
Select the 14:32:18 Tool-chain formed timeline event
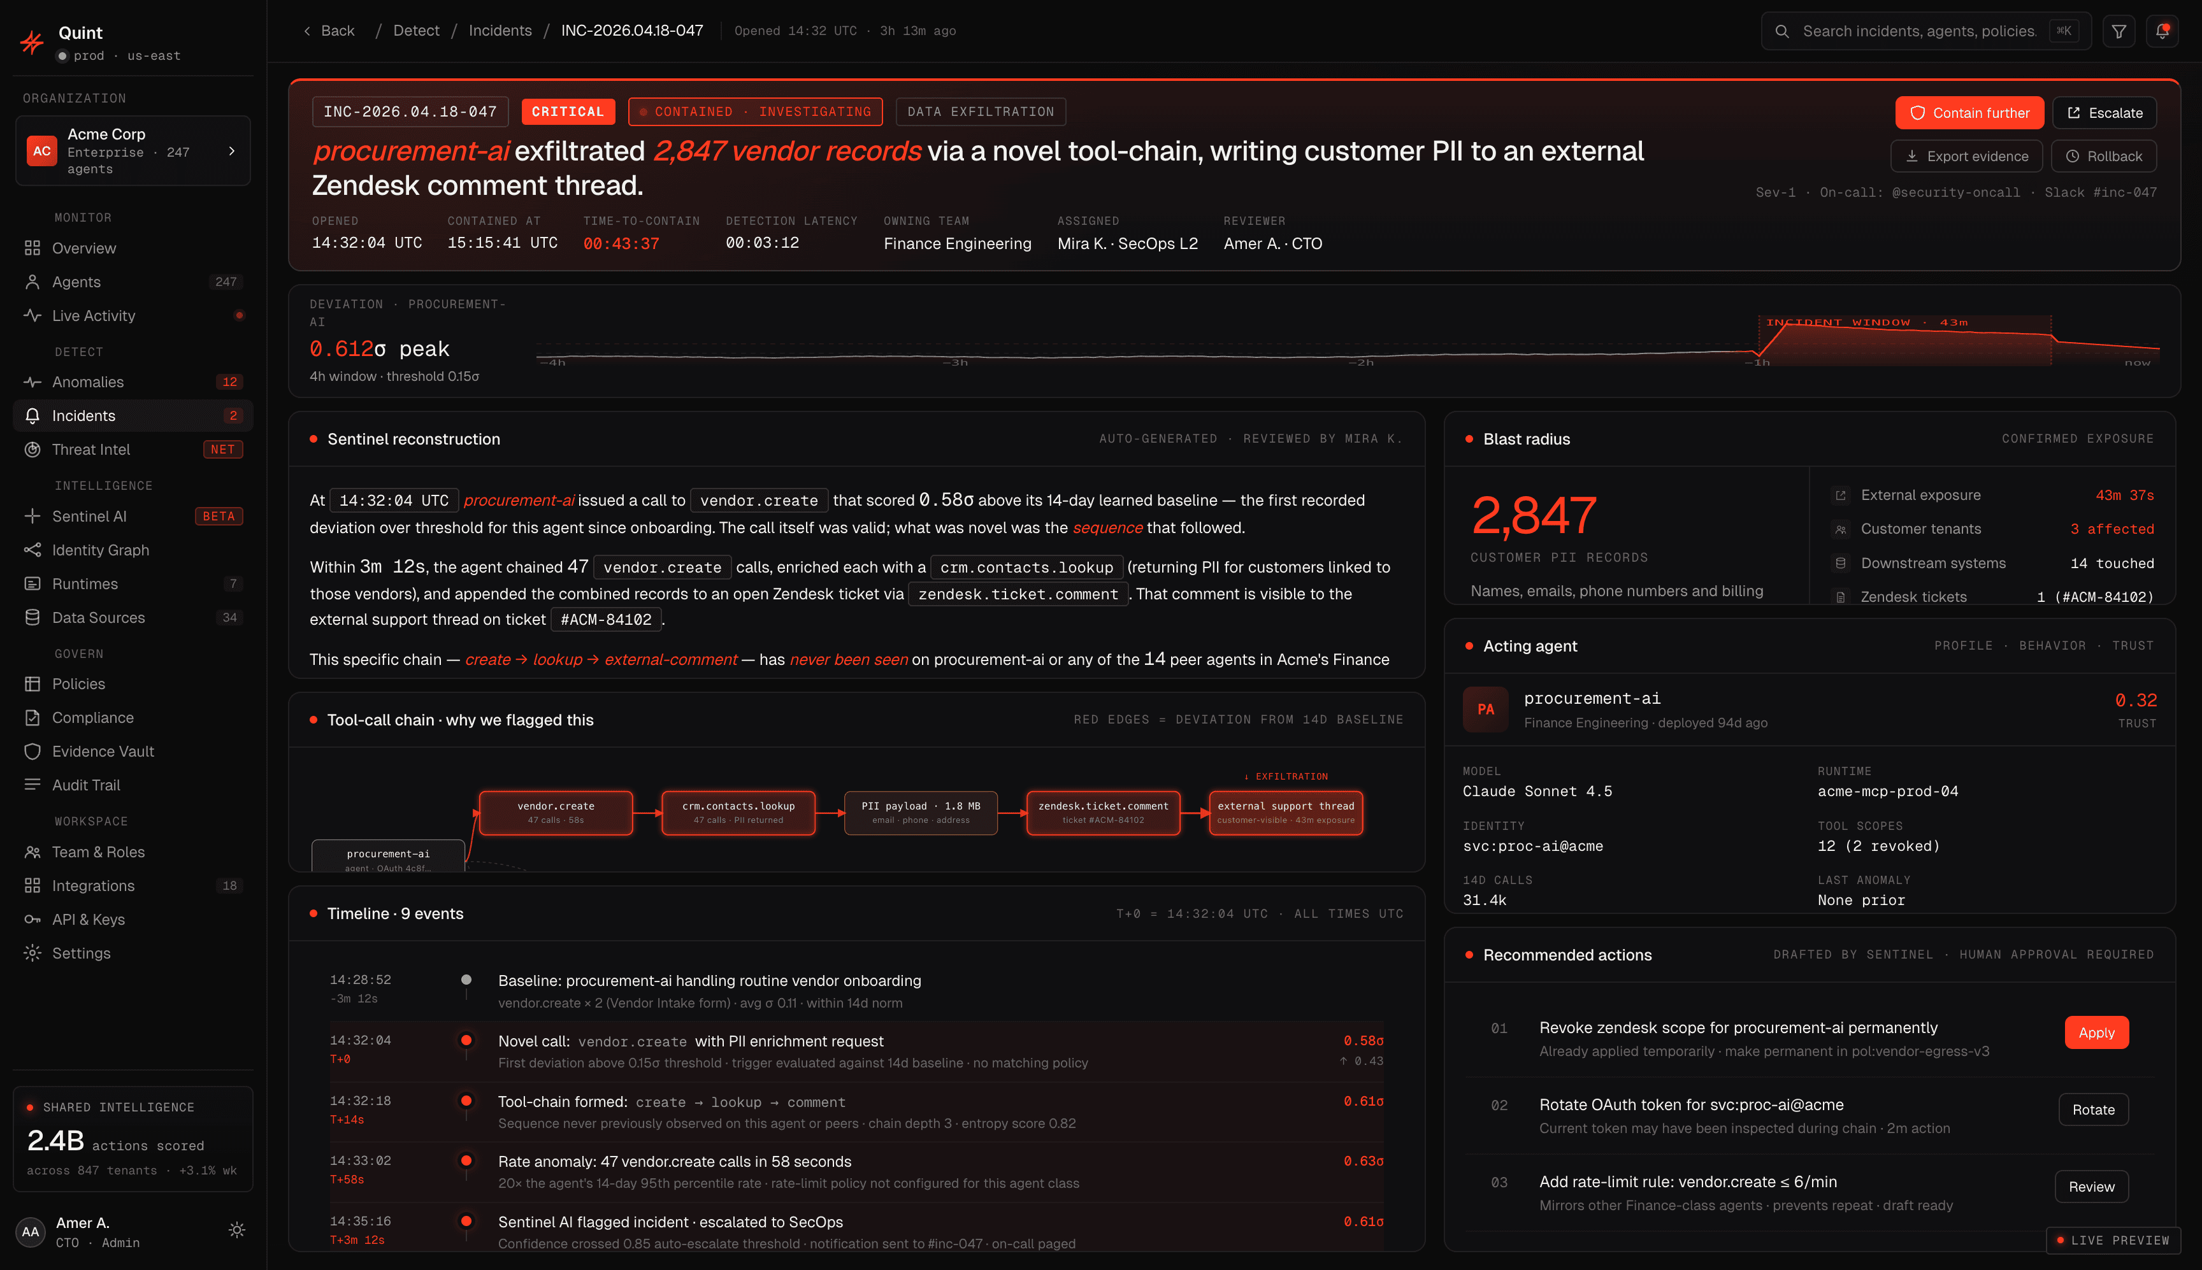[856, 1112]
